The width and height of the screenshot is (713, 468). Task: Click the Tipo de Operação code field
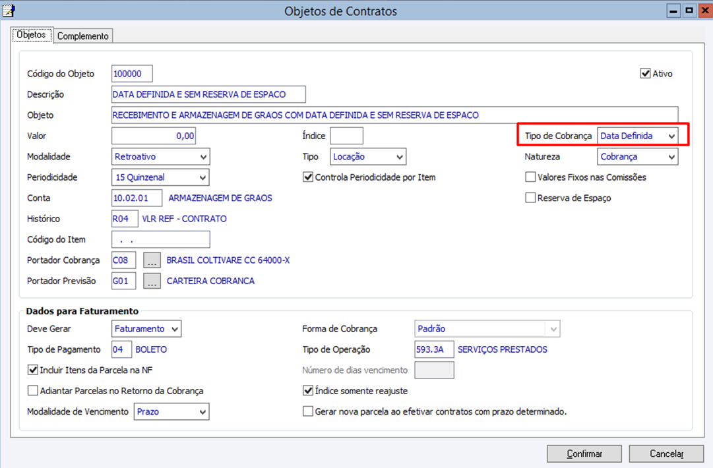[x=434, y=349]
